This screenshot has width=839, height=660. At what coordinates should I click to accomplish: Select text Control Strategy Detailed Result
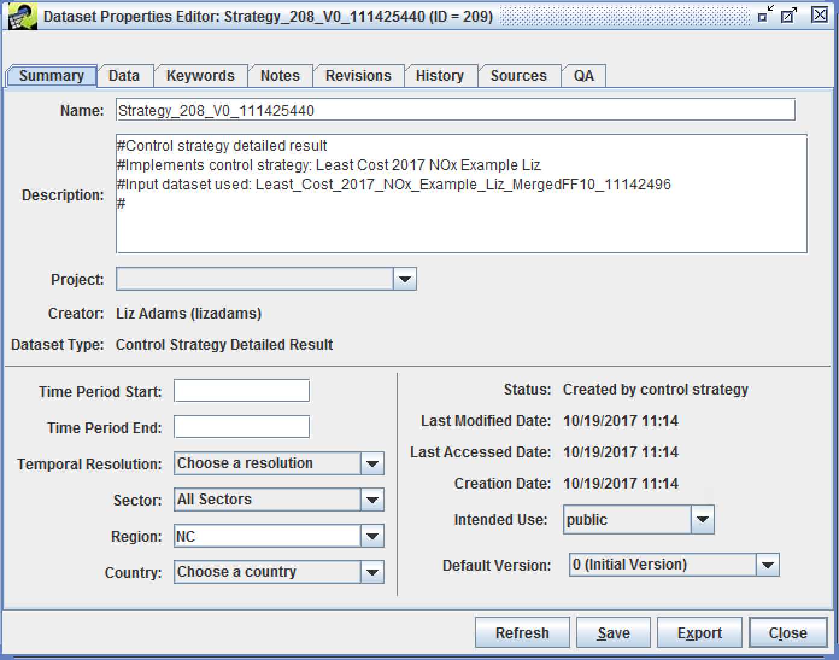point(224,345)
